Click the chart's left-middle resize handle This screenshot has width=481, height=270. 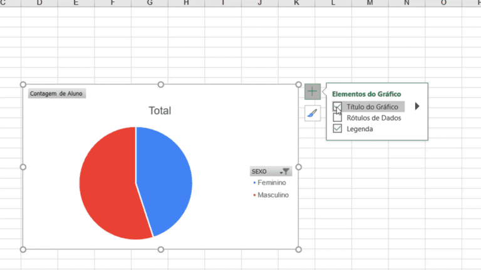[23, 167]
